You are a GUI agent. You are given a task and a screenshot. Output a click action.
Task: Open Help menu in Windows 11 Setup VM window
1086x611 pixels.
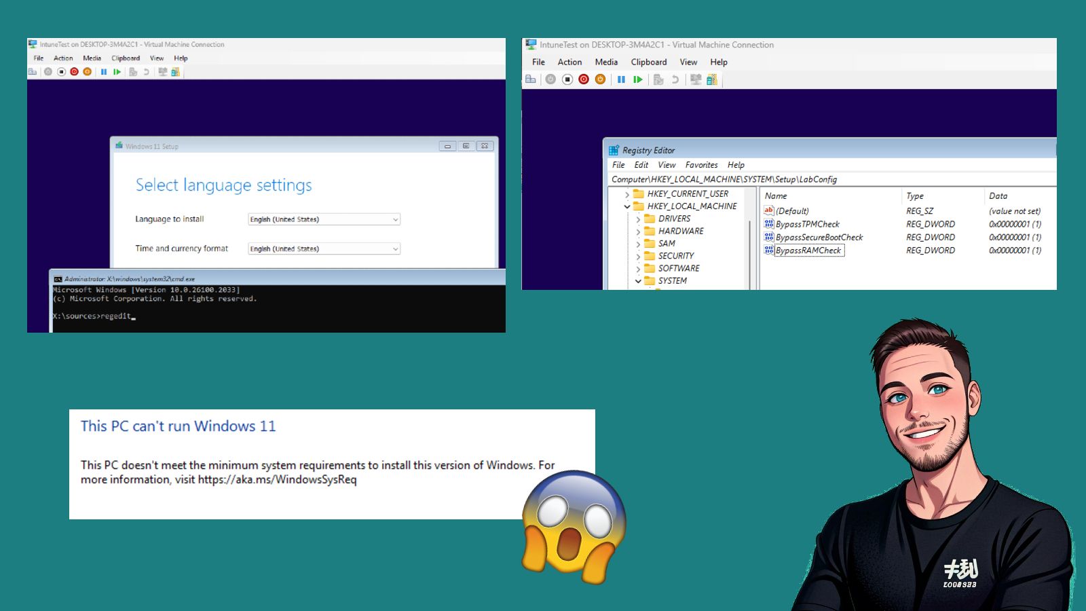tap(181, 58)
